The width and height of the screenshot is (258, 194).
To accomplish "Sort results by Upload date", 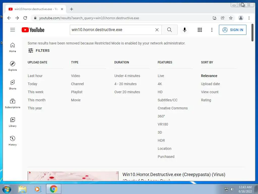I will 210,84.
